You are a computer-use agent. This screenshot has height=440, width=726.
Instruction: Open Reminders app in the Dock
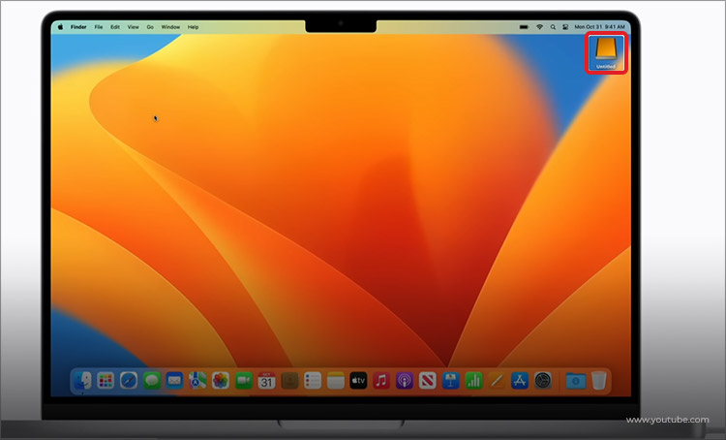pyautogui.click(x=313, y=381)
